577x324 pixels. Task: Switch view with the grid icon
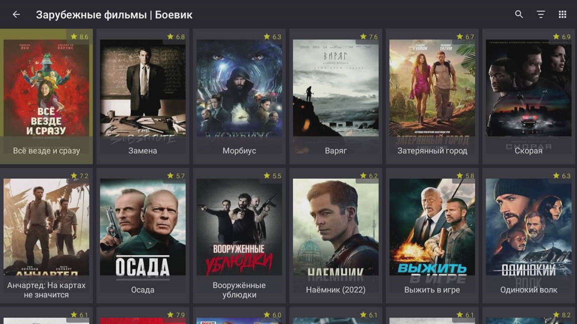[562, 14]
